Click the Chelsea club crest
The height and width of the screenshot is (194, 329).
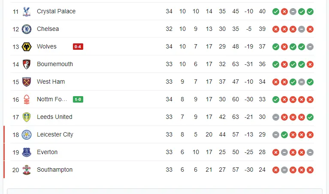pos(27,29)
